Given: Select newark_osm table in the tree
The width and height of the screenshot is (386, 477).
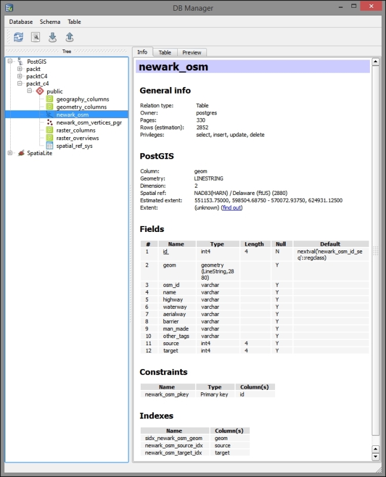Looking at the screenshot, I should pyautogui.click(x=72, y=114).
